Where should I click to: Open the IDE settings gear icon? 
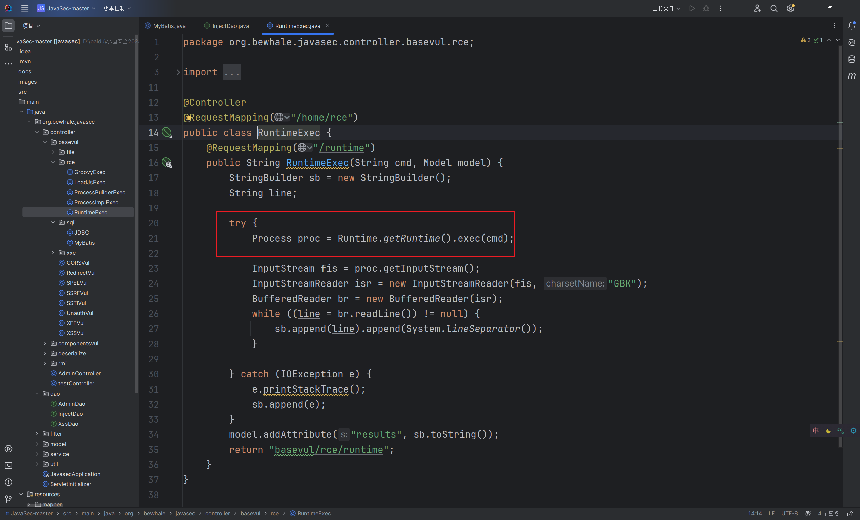coord(790,8)
